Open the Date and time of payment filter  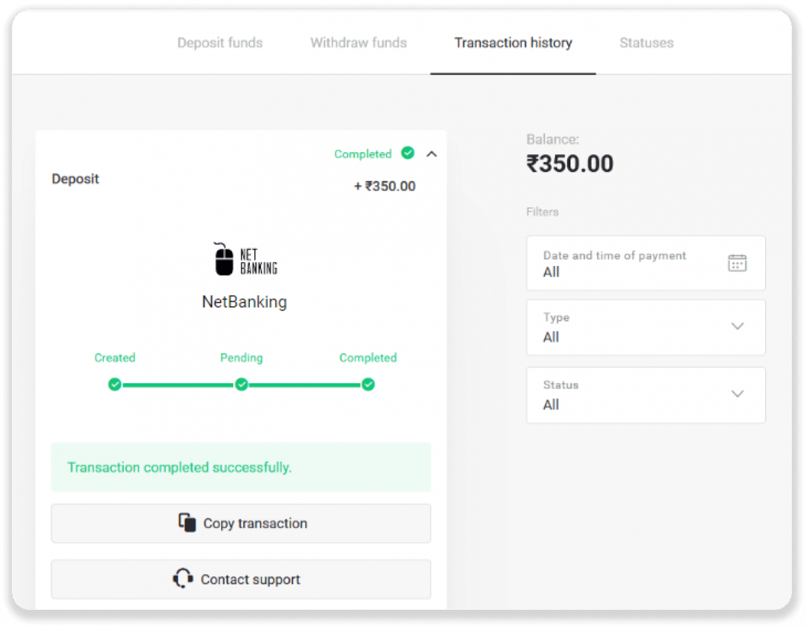click(x=646, y=263)
